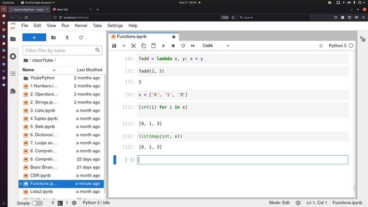The image size is (368, 207).
Task: Open the file browser sidebar folder icon
Action: pyautogui.click(x=13, y=39)
